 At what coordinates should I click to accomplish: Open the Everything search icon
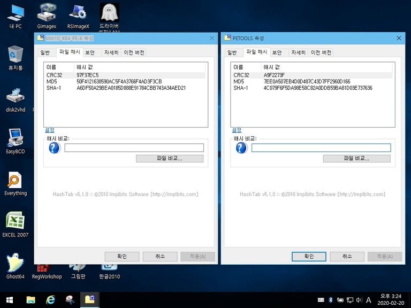click(x=15, y=183)
